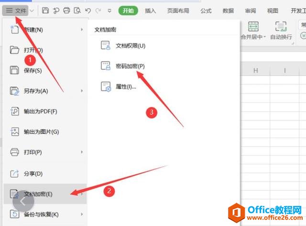Viewport: 306px width, 226px height.
Task: Click the 合并居中 merge cells icon
Action: (x=253, y=27)
